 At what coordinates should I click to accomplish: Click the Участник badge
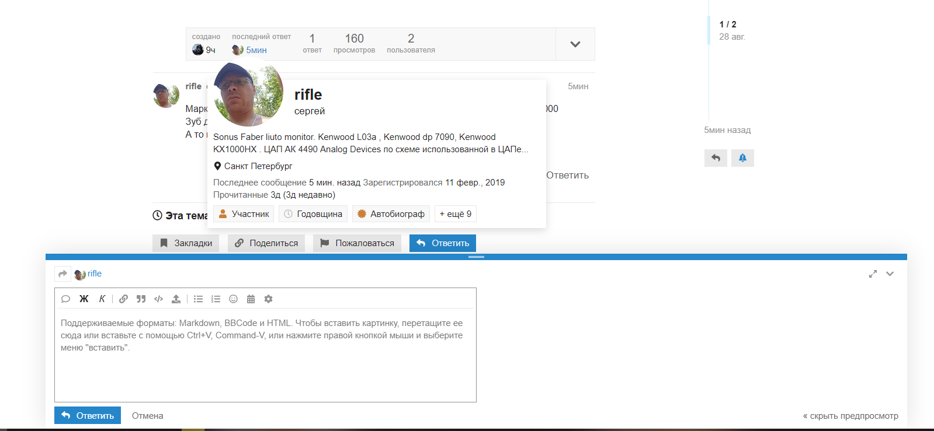(x=244, y=214)
